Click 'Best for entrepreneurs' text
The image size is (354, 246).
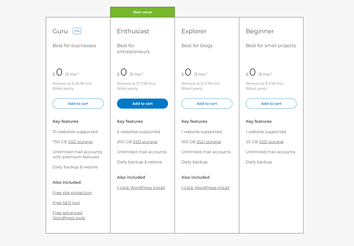[x=133, y=49]
